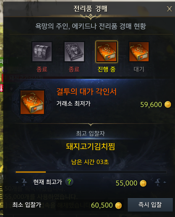Click the large 결투의 대가 각인서 item icon

(32, 102)
